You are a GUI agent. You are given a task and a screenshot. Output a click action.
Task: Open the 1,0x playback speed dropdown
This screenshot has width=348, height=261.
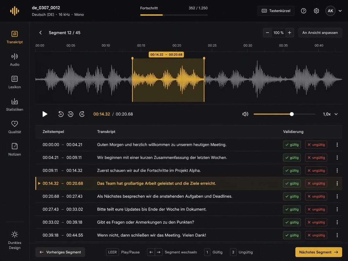pos(330,114)
